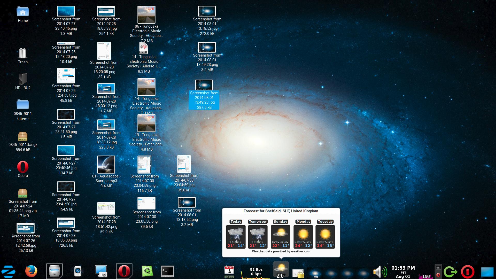The image size is (496, 279).
Task: Select the 0846_9011 folder on desktop
Action: pos(23,105)
